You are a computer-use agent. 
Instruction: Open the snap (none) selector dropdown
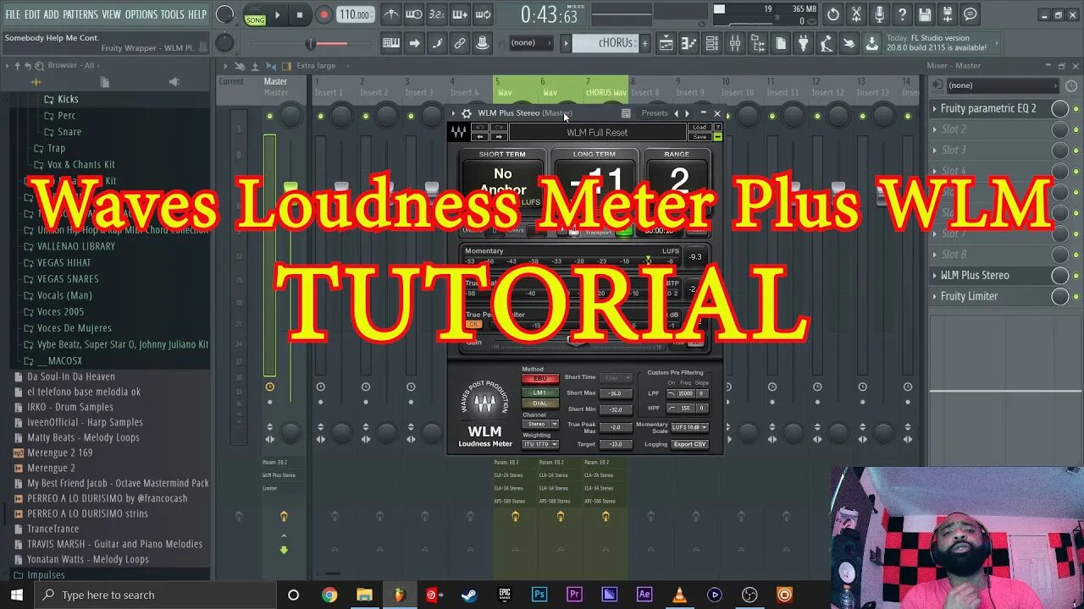[530, 43]
